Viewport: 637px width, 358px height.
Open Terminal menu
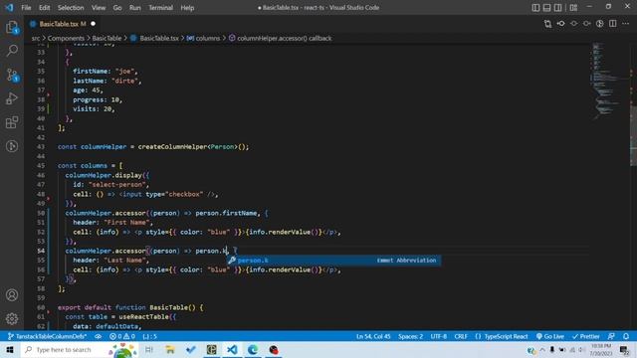coord(160,7)
